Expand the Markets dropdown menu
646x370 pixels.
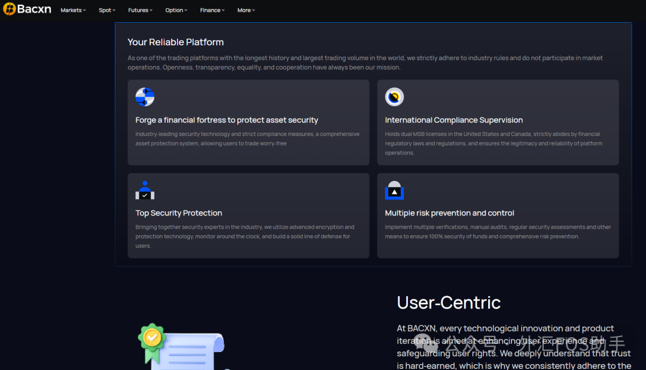coord(73,10)
